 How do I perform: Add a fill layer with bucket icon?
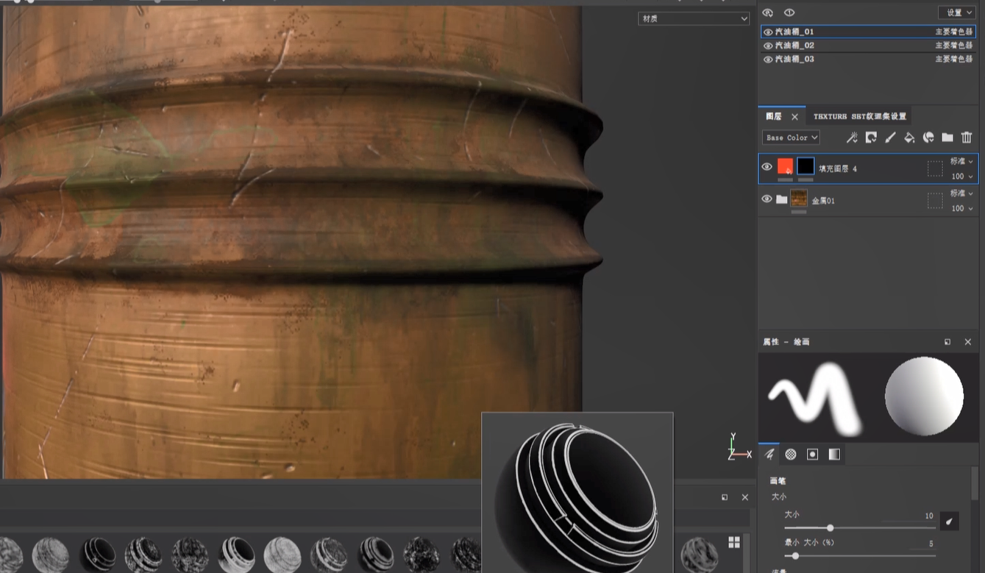tap(909, 138)
